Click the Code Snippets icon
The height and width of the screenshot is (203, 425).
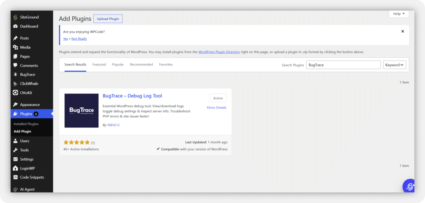click(x=15, y=177)
